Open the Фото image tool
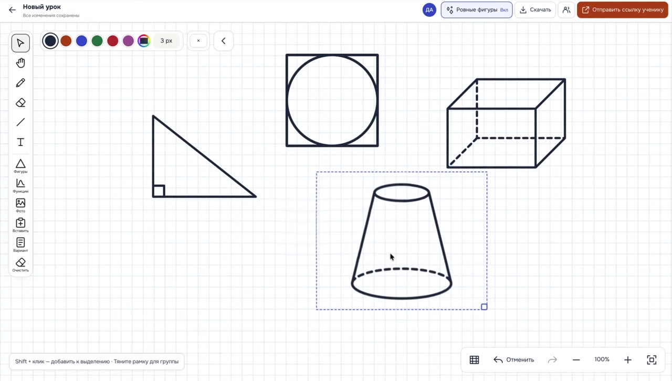 tap(20, 205)
